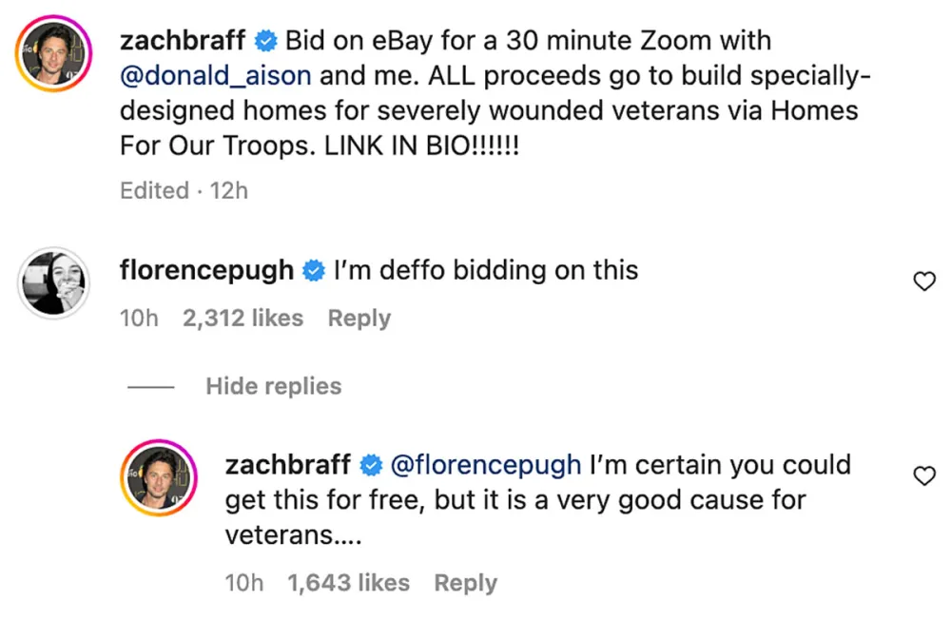Open florencepugh's profile picture

(x=52, y=281)
